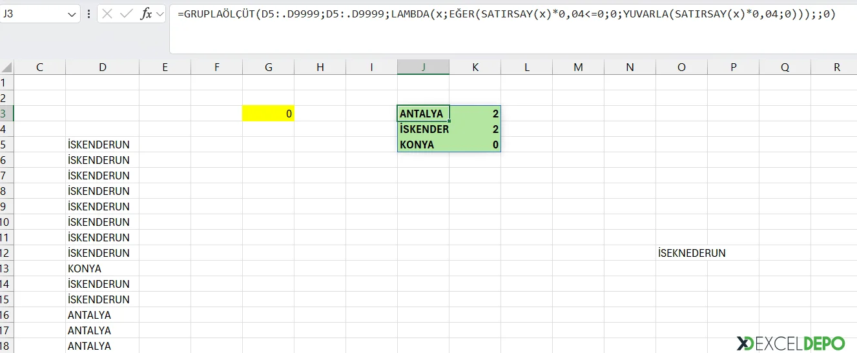
Task: Click the ExcelDepo logo watermark
Action: (x=790, y=343)
